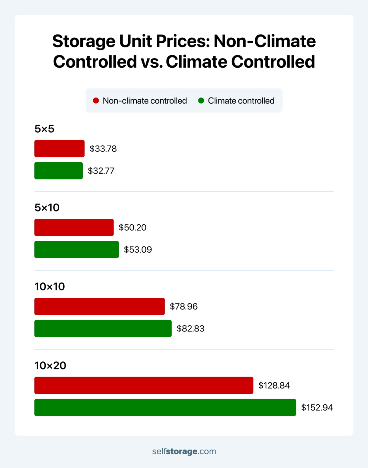Select the red 5×10 bar

pyautogui.click(x=74, y=227)
